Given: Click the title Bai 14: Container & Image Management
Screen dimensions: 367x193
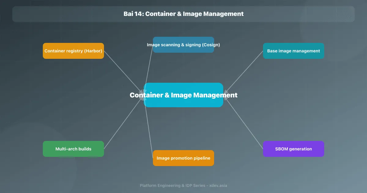Looking at the screenshot, I should pos(183,14).
